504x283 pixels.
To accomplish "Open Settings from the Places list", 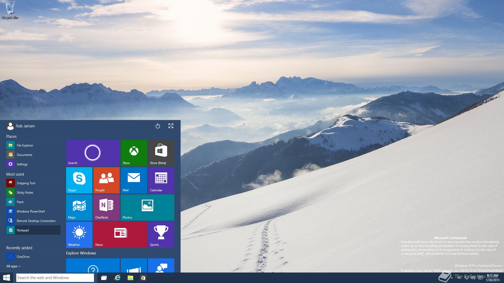I will tap(22, 164).
